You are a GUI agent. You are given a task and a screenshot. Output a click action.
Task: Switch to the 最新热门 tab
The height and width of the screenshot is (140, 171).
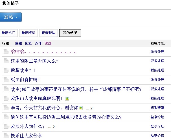[x=8, y=33]
